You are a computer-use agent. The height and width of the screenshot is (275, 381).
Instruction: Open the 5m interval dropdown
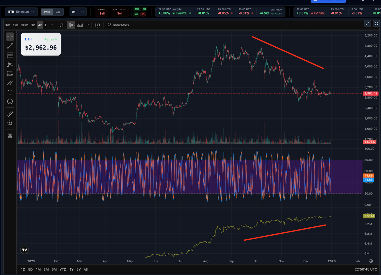pyautogui.click(x=78, y=12)
